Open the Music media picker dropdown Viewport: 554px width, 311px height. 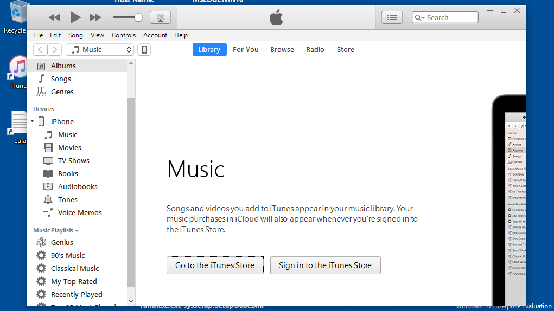click(x=100, y=50)
